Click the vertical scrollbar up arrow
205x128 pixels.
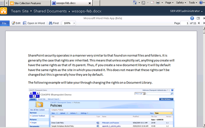pos(204,28)
